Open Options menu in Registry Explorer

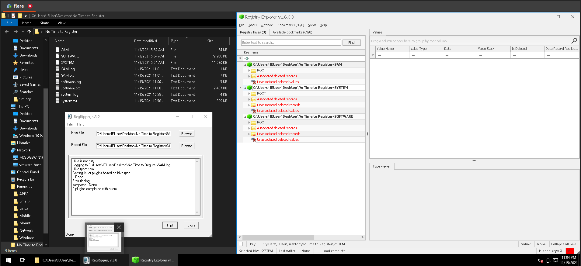[267, 25]
